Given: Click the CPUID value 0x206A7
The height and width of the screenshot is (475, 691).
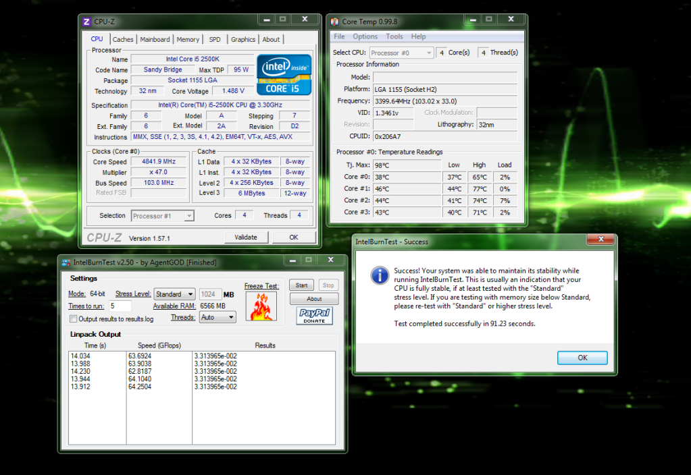Looking at the screenshot, I should click(445, 136).
